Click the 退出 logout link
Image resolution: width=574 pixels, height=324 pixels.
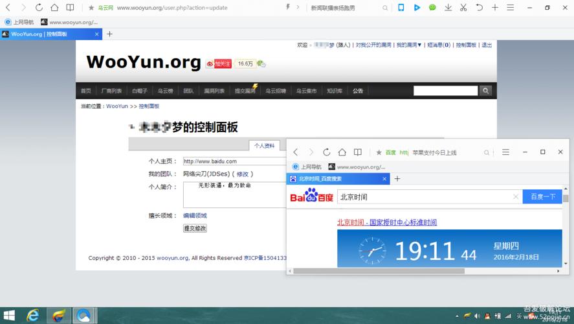pyautogui.click(x=487, y=45)
